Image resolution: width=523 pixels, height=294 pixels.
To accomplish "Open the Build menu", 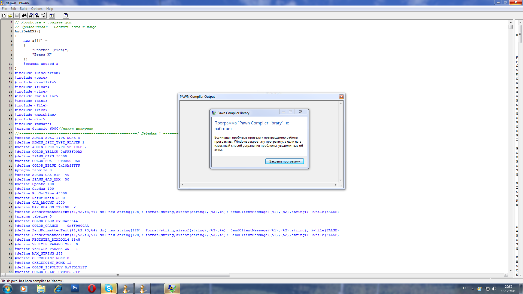I will click(x=23, y=9).
